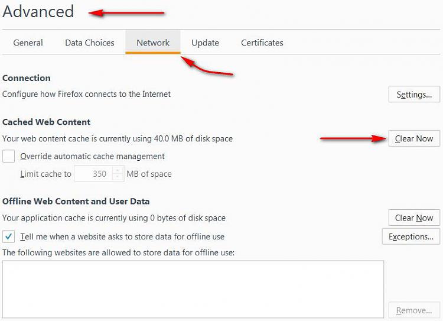Viewport: 443px width, 321px height.
Task: Click inside the allowed websites list box
Action: click(x=193, y=289)
